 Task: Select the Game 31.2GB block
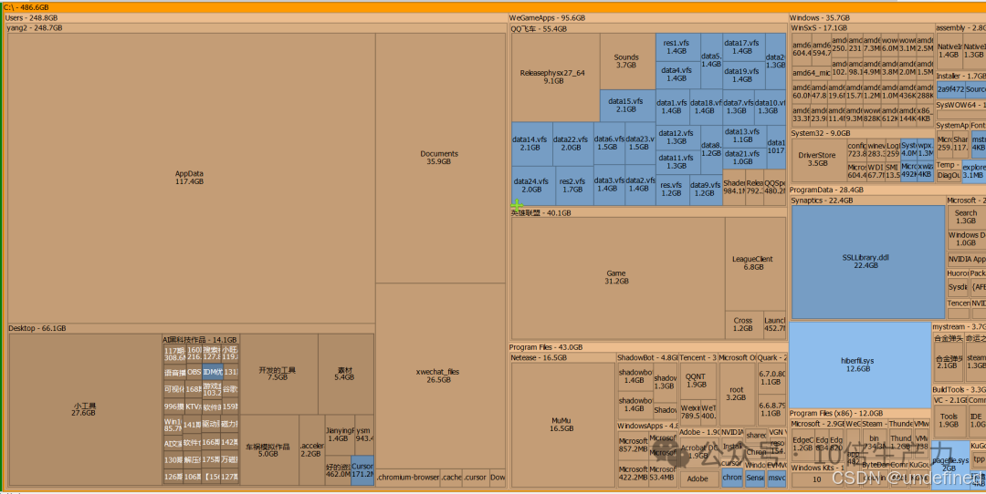tap(617, 277)
